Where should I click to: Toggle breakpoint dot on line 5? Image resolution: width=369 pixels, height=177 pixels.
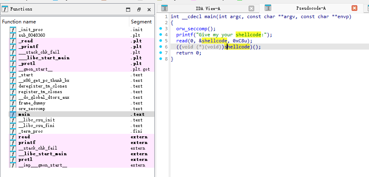(160, 41)
